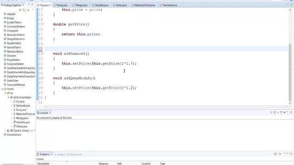Open Gamarek.java in Package Explorer tree
The width and height of the screenshot is (294, 165).
(23, 106)
